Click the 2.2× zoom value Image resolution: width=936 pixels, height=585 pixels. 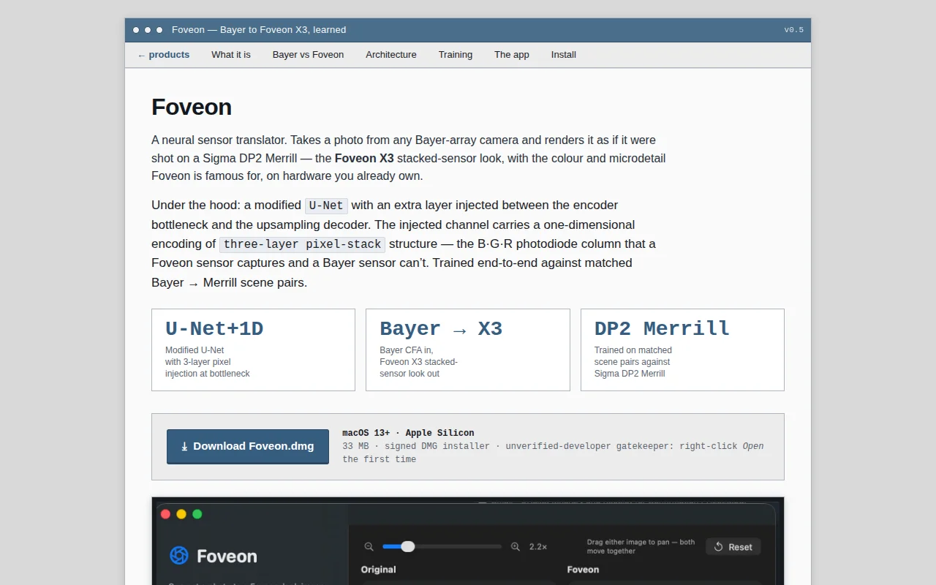538,546
